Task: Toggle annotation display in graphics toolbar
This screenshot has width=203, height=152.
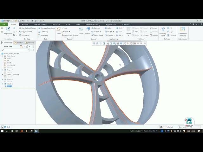Action: pos(131,43)
